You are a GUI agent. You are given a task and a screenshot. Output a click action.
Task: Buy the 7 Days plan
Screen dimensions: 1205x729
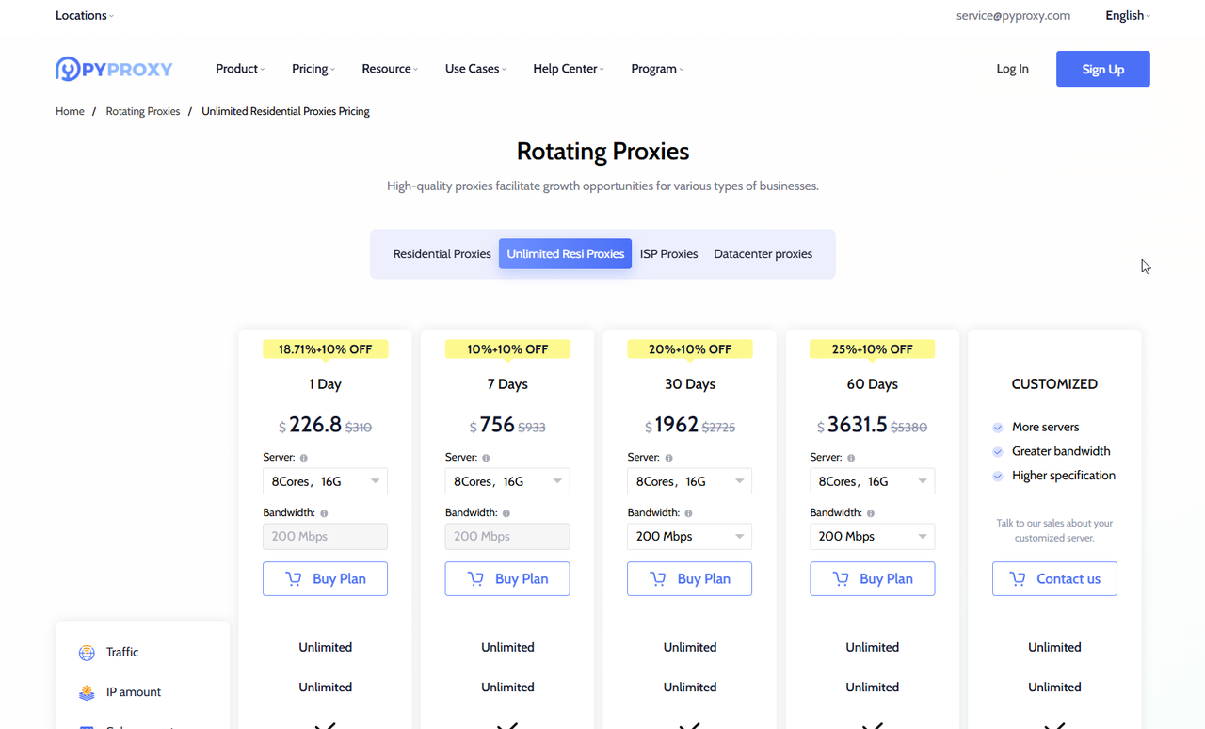507,579
